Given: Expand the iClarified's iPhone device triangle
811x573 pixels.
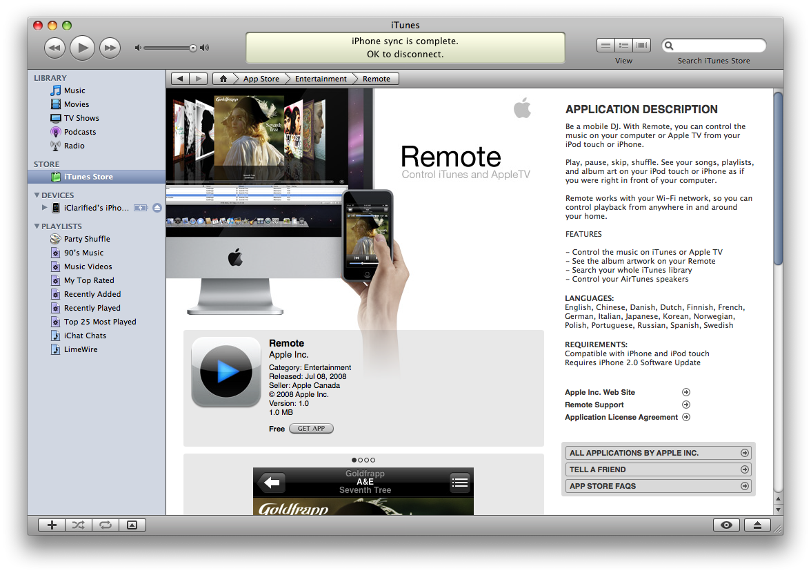Looking at the screenshot, I should 44,208.
